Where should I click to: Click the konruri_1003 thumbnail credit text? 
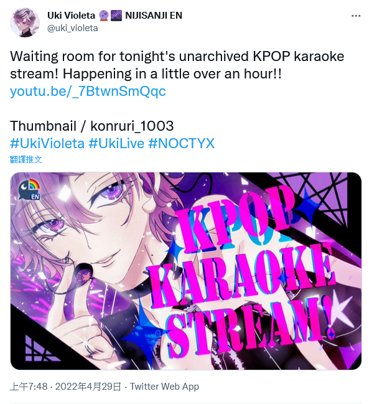click(x=132, y=126)
